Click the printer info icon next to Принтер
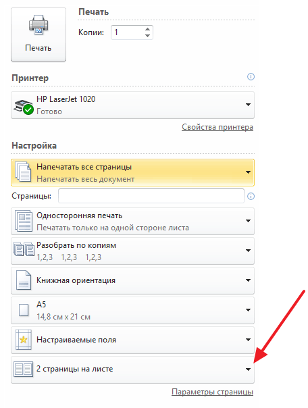Viewport: 308px width, 408px height. [251, 77]
